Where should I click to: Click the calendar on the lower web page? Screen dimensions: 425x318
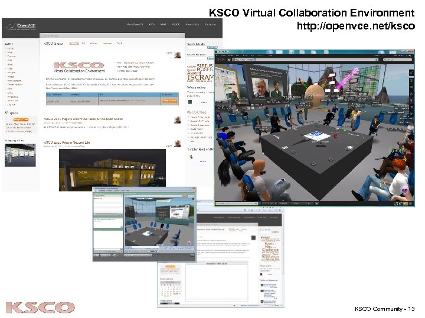pyautogui.click(x=170, y=289)
